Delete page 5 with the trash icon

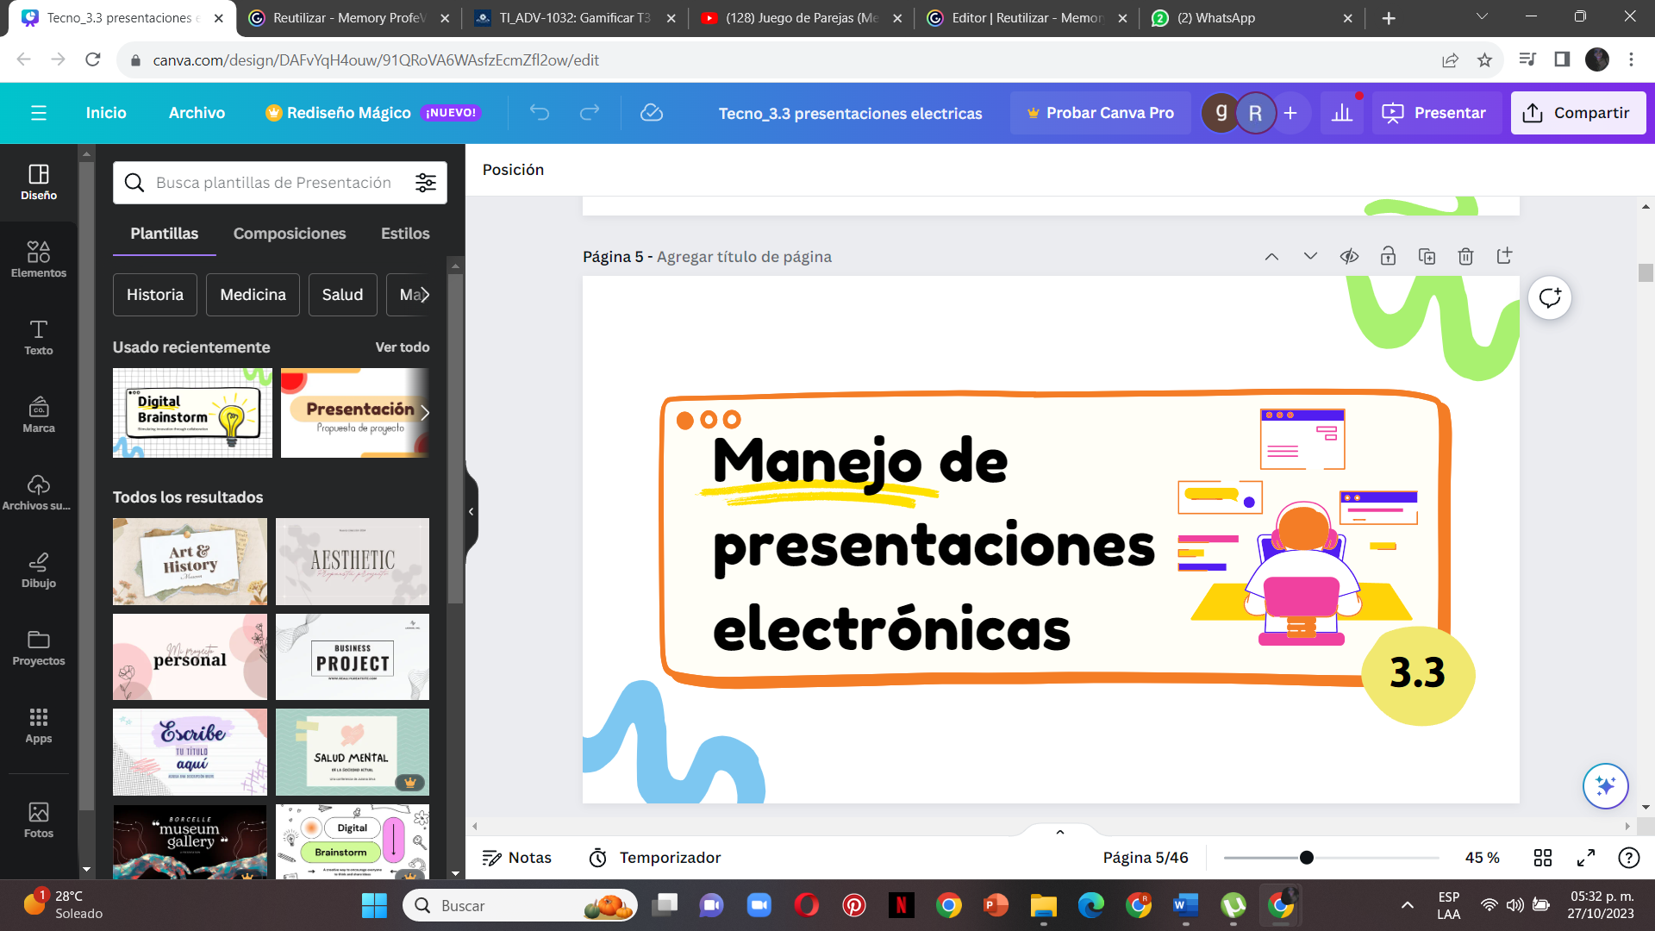[x=1465, y=256]
